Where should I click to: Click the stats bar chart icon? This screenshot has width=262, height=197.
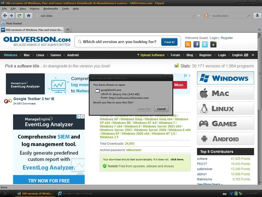(177, 65)
